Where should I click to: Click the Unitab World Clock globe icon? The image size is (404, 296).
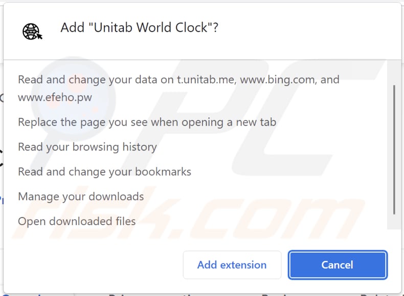tap(32, 31)
